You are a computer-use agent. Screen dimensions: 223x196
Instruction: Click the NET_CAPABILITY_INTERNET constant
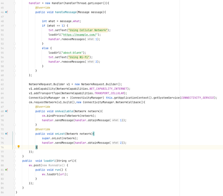click(x=108, y=89)
